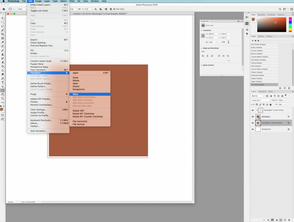Select the Frame tool
294x222 pixels.
pyautogui.click(x=3, y=38)
